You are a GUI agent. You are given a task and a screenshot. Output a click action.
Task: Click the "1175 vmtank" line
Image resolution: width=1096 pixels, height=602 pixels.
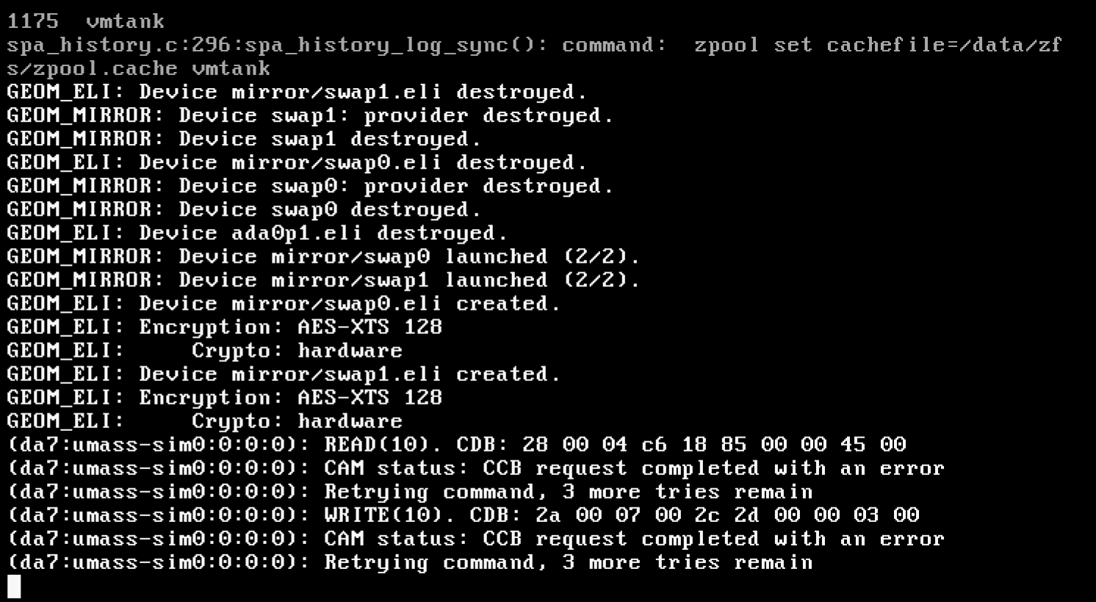[86, 21]
